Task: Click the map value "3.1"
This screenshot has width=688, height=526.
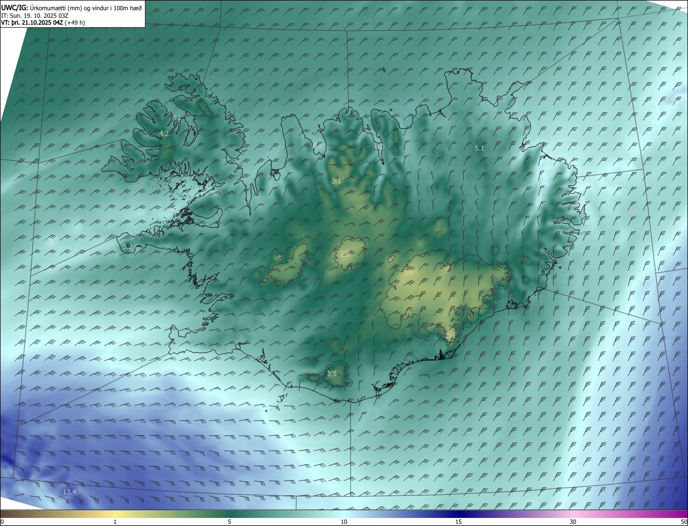Action: click(336, 181)
